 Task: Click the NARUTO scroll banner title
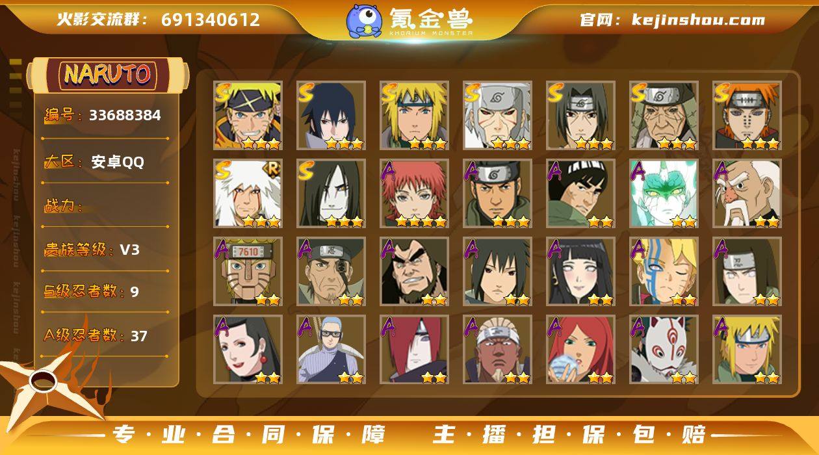click(x=107, y=75)
